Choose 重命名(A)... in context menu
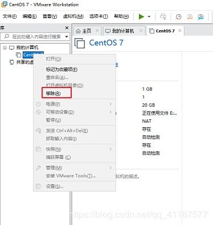 click(75, 77)
